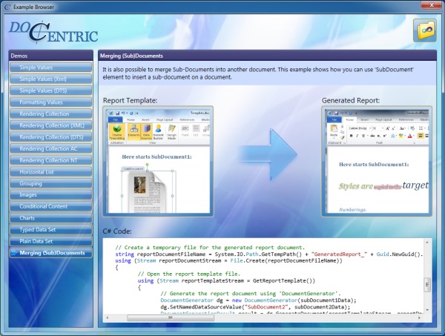Click the Enable Templating icon in template preview
This screenshot has height=336, width=445.
pyautogui.click(x=117, y=132)
